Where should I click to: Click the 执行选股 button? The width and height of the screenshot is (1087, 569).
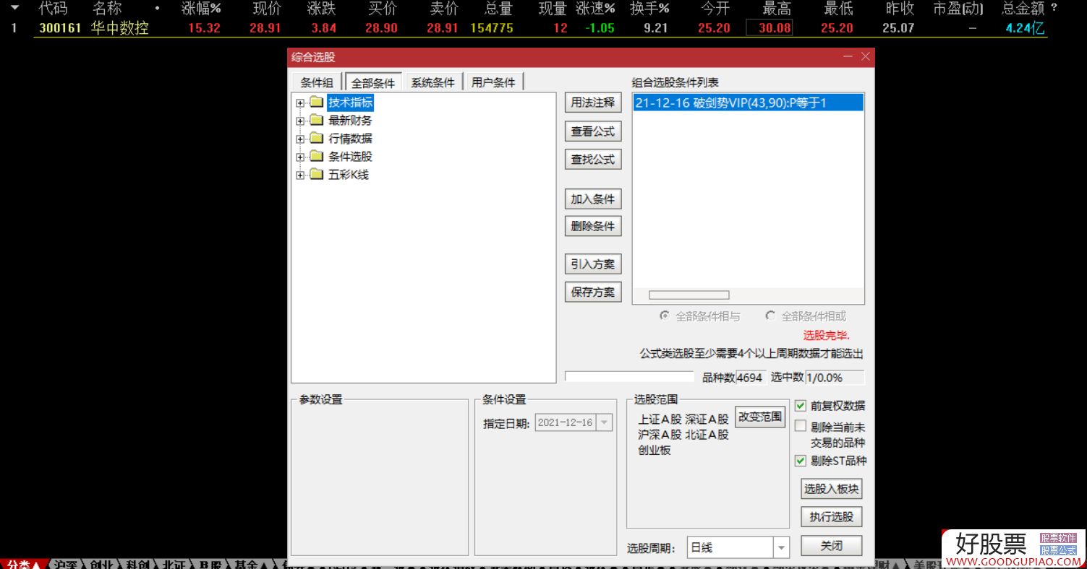pyautogui.click(x=832, y=517)
